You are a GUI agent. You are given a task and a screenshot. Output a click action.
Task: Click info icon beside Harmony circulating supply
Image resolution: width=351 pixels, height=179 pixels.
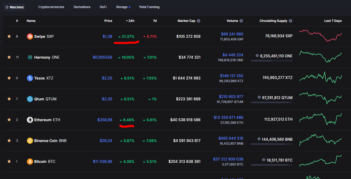pos(257,56)
